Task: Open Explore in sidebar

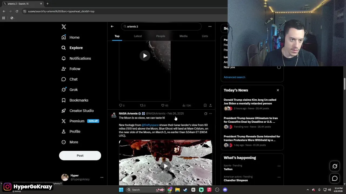Action: pyautogui.click(x=72, y=48)
